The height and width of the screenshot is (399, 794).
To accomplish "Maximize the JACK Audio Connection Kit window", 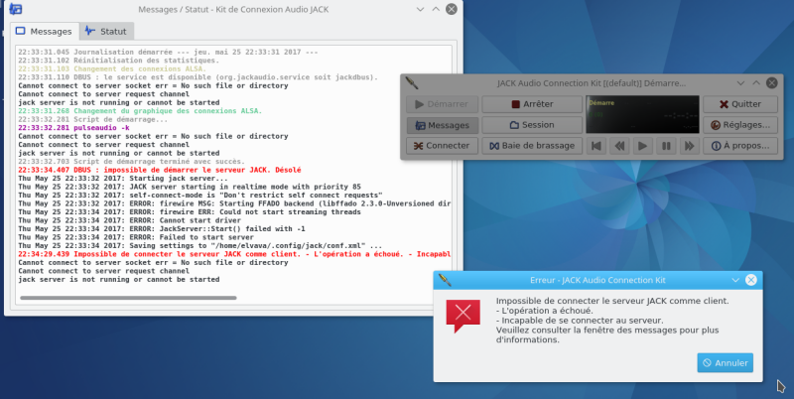I will 756,83.
